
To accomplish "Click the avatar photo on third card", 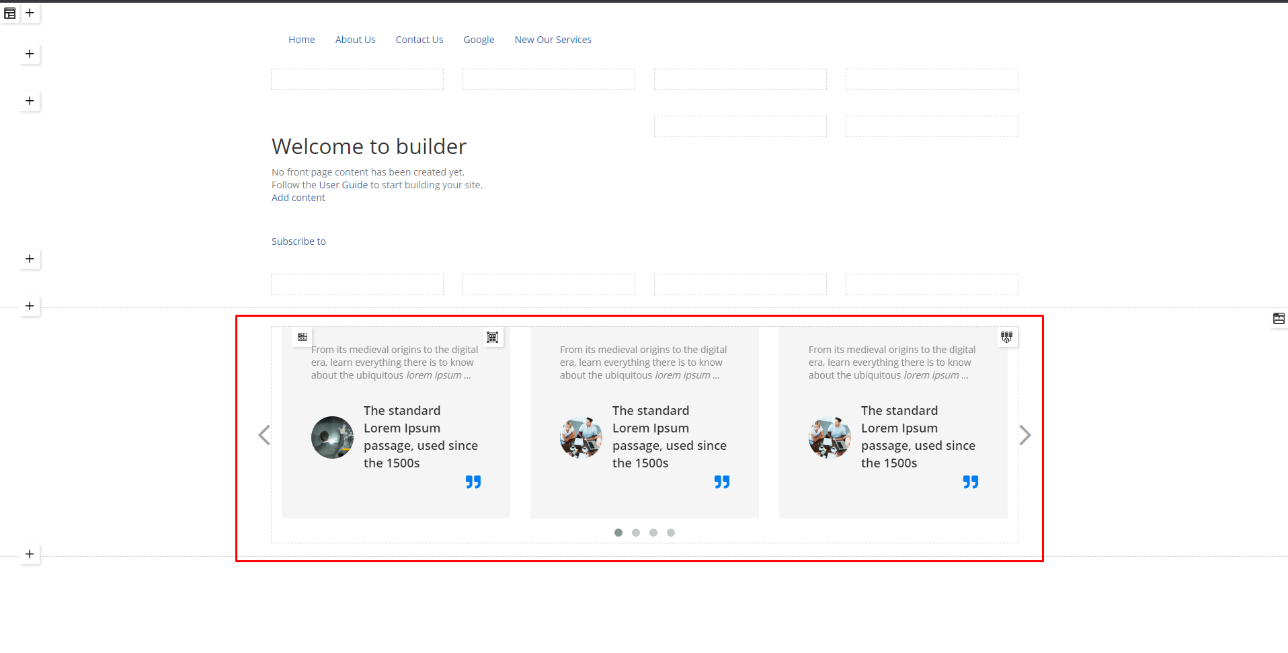I will 830,437.
